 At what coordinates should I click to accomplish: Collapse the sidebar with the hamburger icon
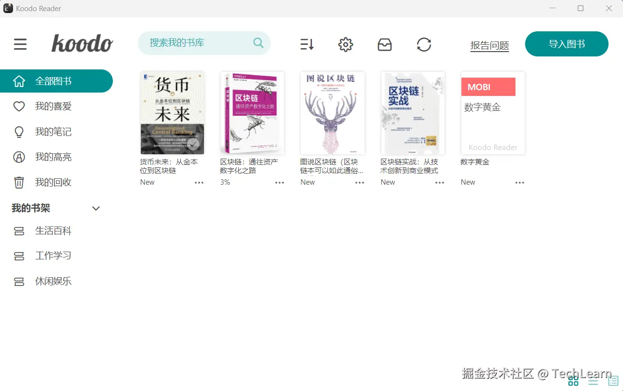20,44
